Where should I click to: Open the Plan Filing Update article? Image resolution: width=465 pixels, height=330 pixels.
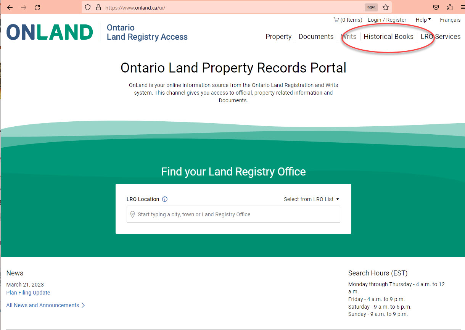click(x=28, y=292)
